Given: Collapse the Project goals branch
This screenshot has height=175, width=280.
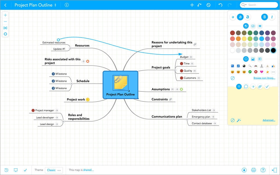Looking at the screenshot, I should (175, 67).
